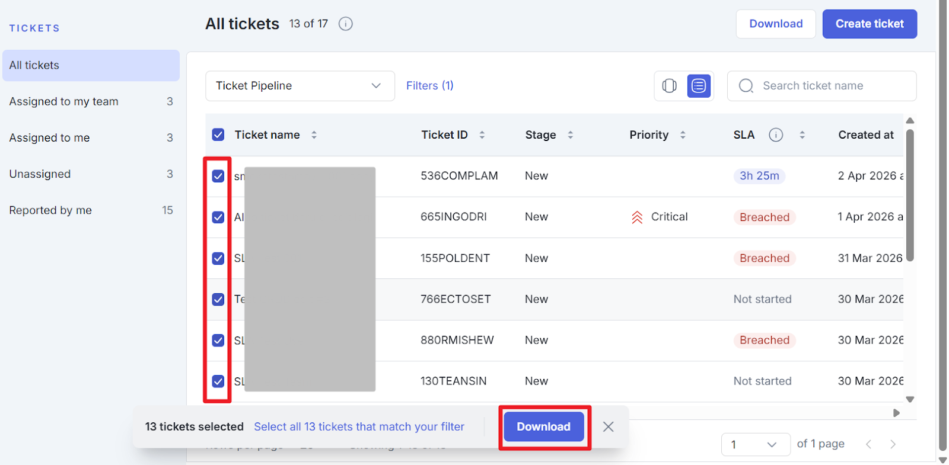Image resolution: width=949 pixels, height=465 pixels.
Task: Dismiss selection bar with X icon
Action: point(608,426)
